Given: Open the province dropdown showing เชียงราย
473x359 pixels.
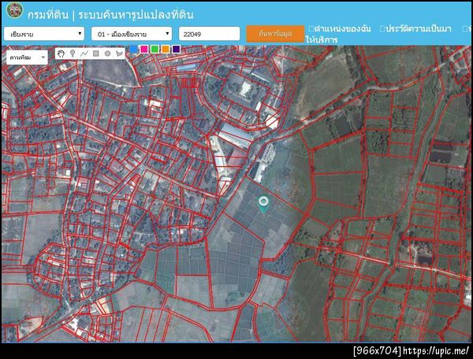Looking at the screenshot, I should 44,34.
